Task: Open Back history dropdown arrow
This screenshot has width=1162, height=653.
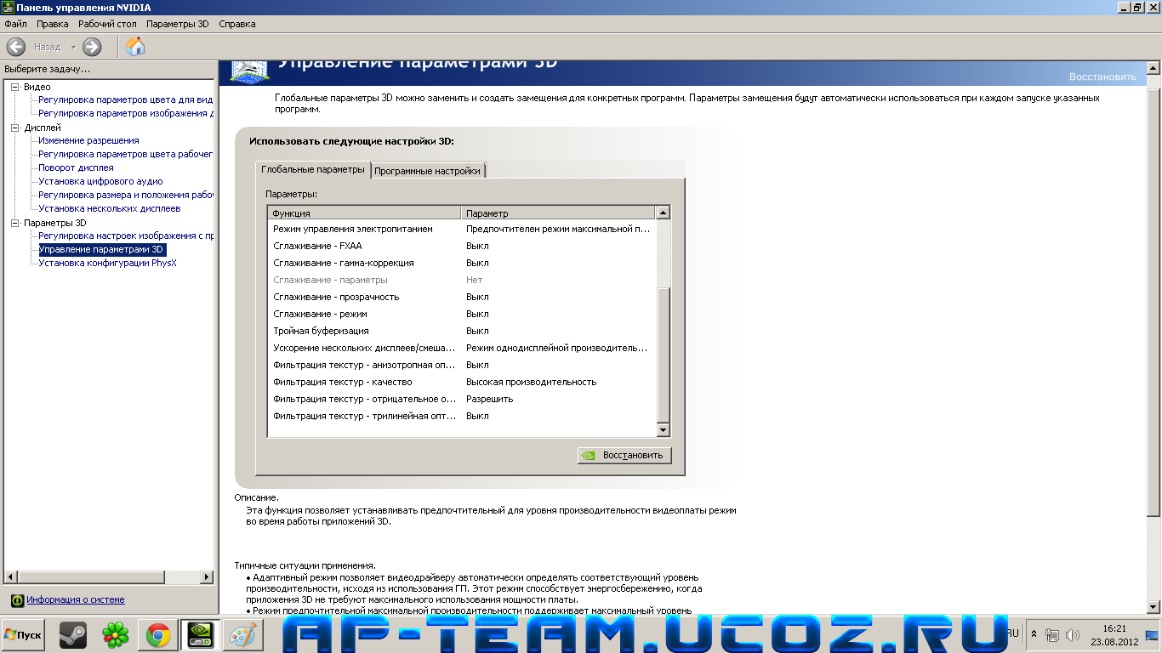Action: [73, 48]
